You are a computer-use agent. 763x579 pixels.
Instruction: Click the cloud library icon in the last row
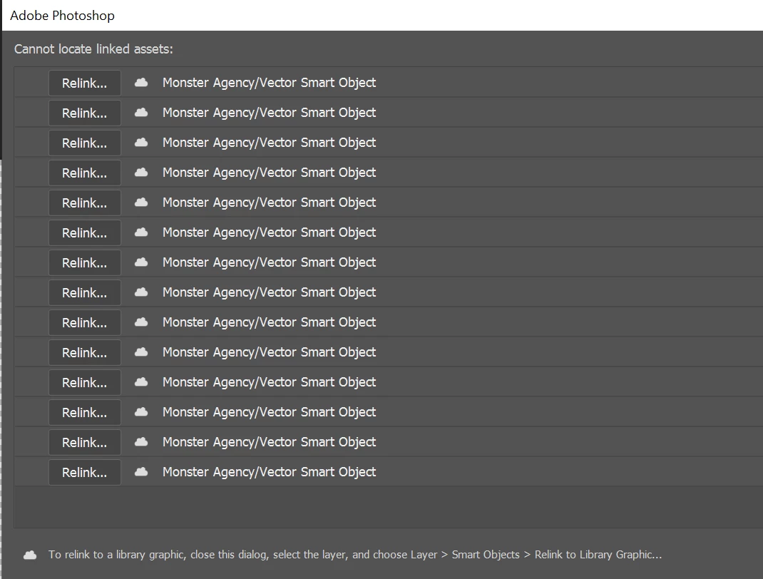click(141, 471)
